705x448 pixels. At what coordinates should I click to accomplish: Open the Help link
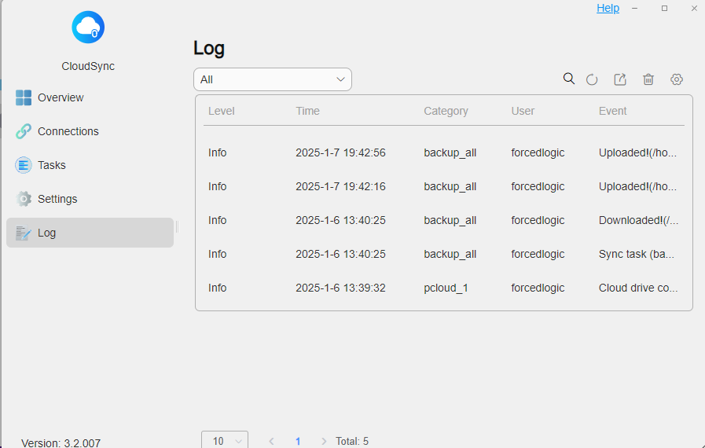pos(608,8)
